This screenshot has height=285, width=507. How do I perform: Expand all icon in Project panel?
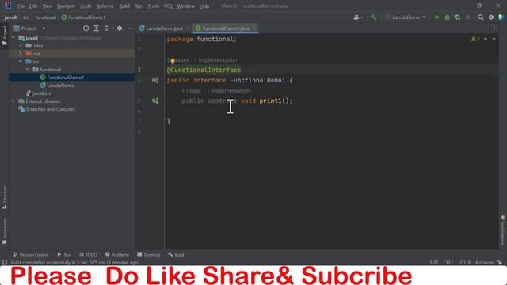97,28
